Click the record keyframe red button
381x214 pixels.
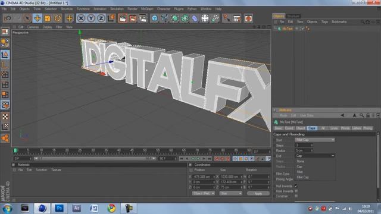pos(217,159)
